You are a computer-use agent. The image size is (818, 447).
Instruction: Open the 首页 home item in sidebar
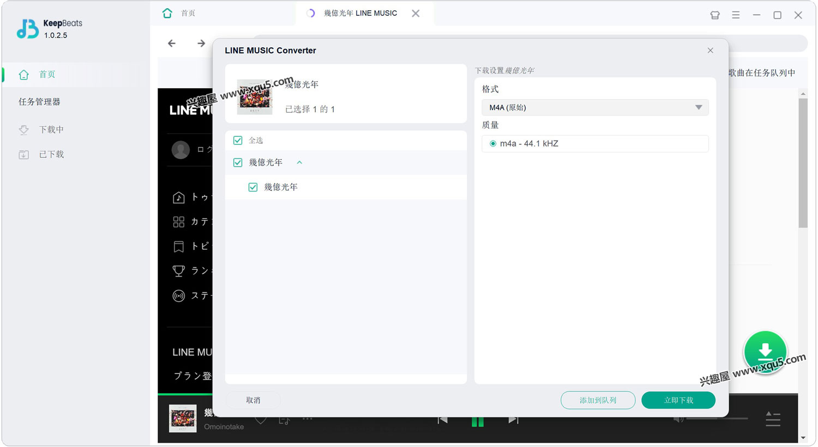click(76, 75)
